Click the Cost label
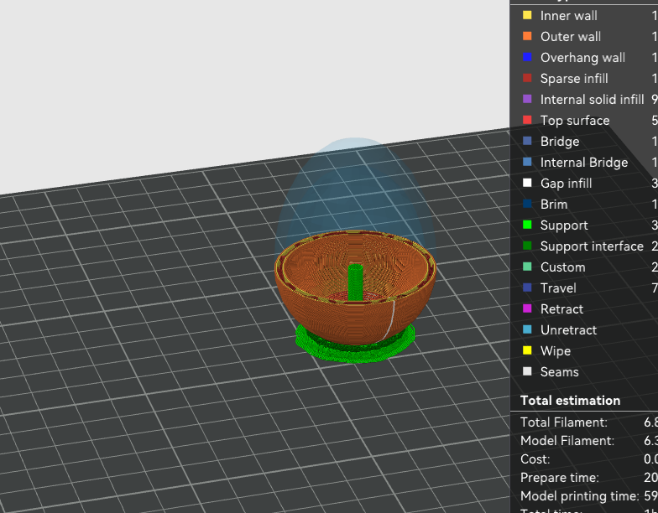This screenshot has height=513, width=658. [535, 459]
